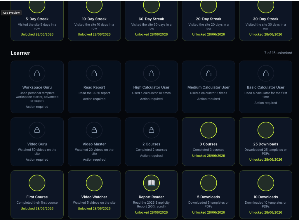Click "Action required" under Video Guru
The image size is (299, 220).
pyautogui.click(x=37, y=160)
